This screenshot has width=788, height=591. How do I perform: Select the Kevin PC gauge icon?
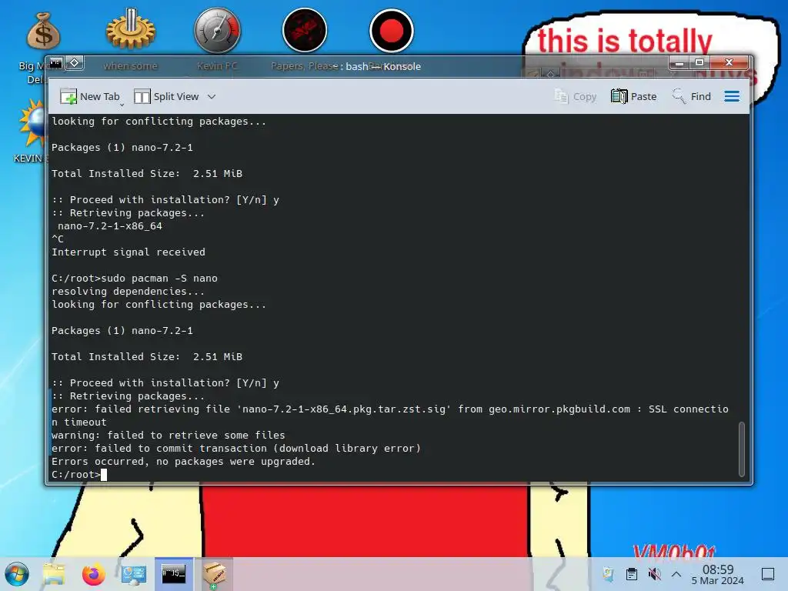point(217,30)
